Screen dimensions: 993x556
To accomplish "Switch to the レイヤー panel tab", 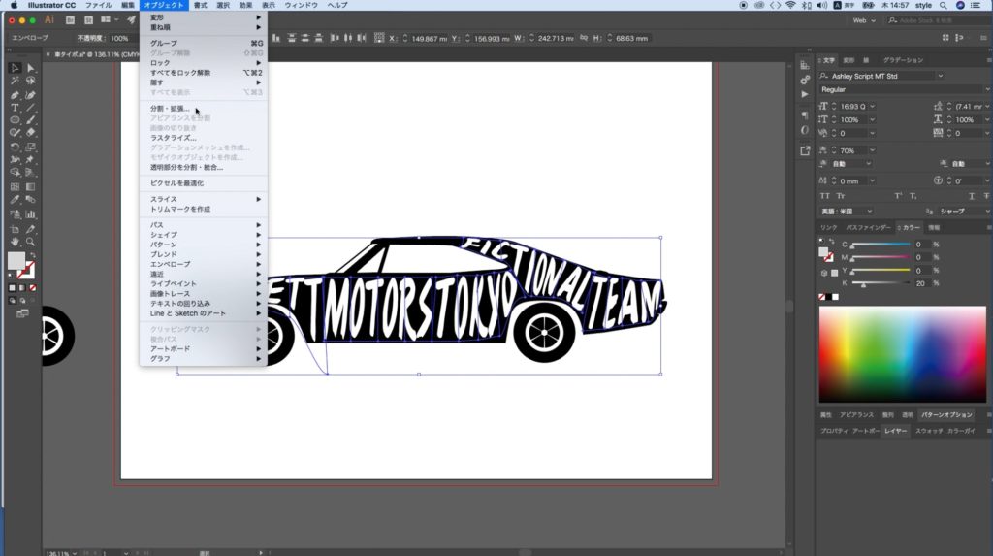I will coord(895,431).
